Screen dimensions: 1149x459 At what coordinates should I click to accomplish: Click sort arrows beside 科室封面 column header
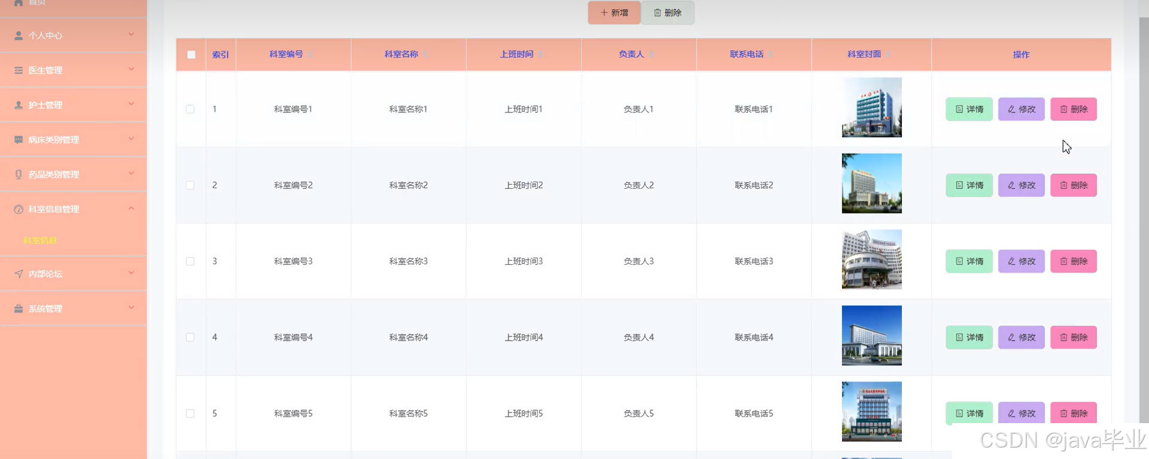point(889,54)
